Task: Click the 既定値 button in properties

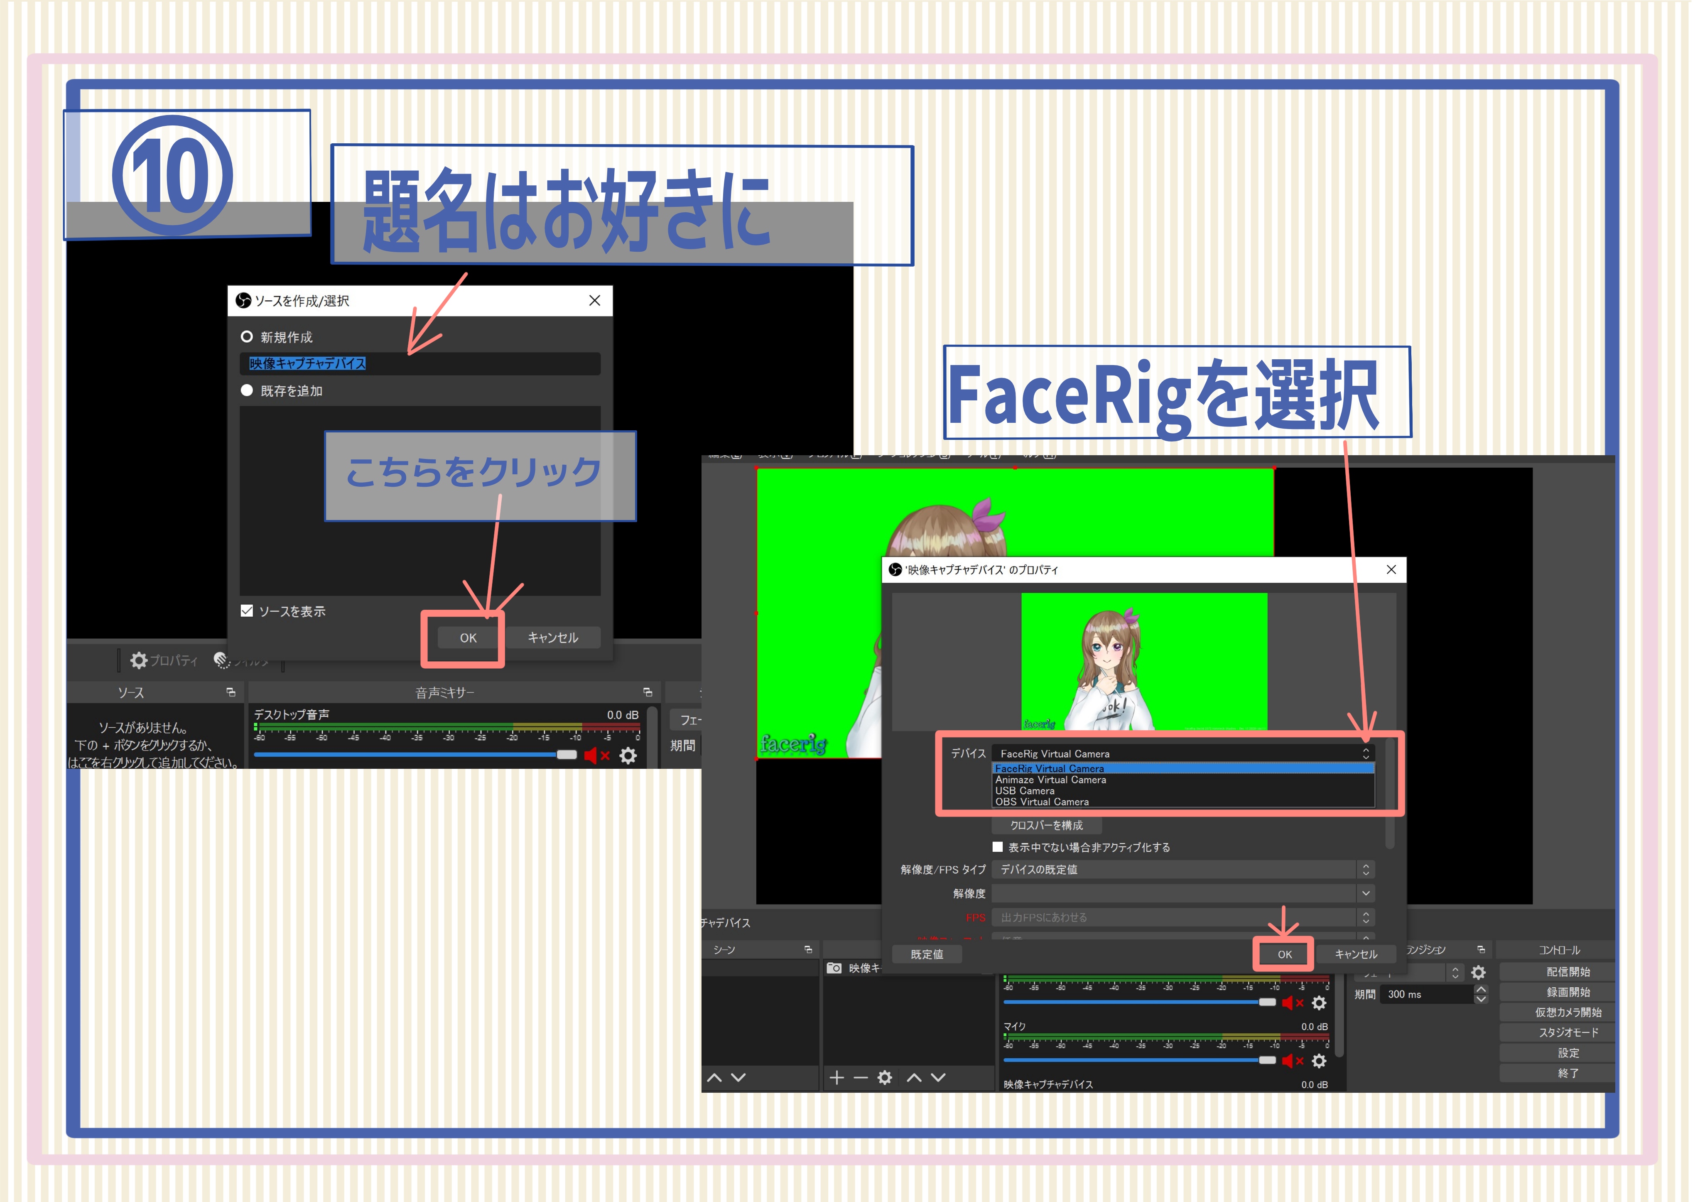Action: point(927,954)
